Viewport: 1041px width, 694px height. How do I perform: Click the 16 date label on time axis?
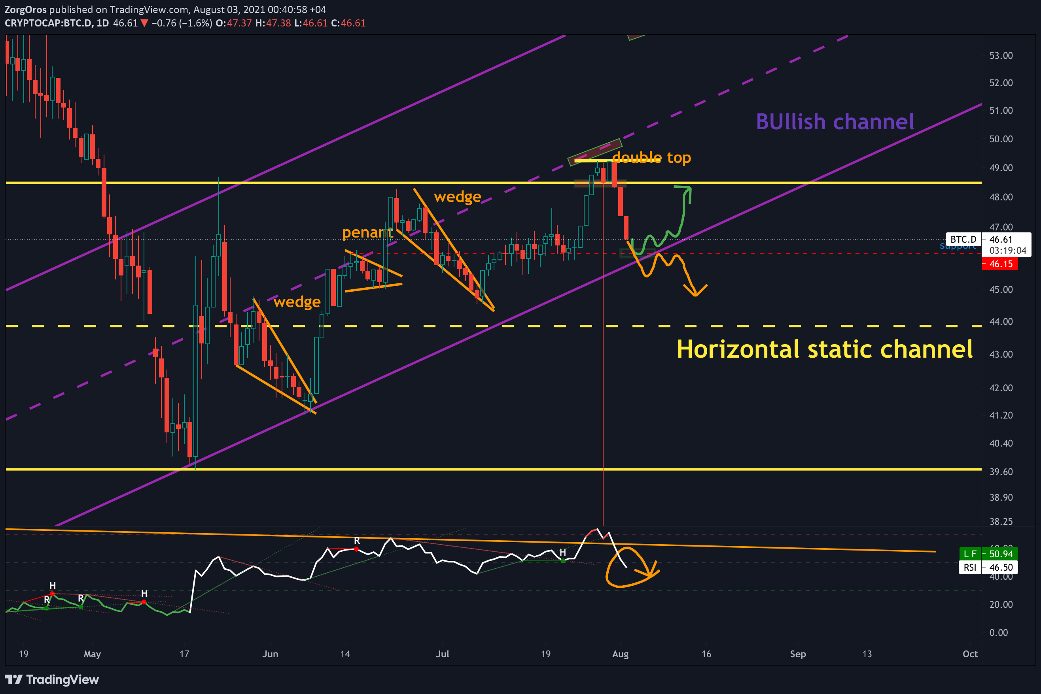pos(706,654)
